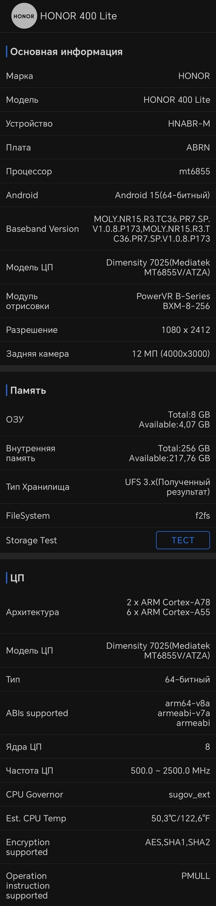Tap the HONOR logo icon

click(24, 16)
